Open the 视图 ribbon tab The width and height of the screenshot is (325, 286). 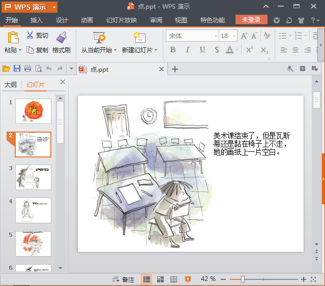coord(181,20)
